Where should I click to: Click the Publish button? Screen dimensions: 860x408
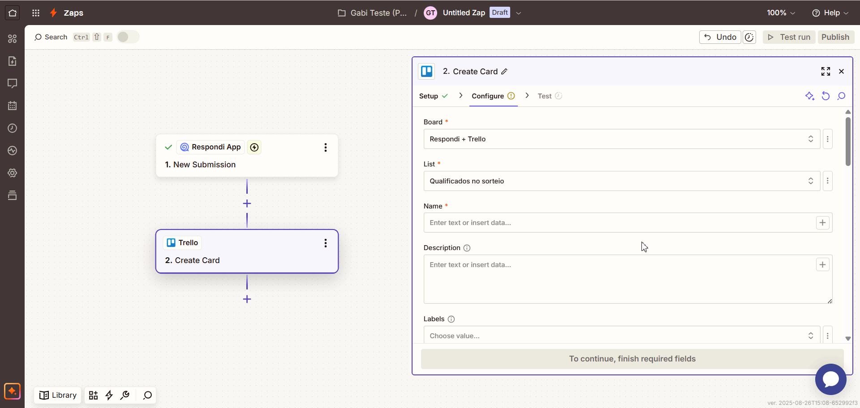(x=835, y=37)
